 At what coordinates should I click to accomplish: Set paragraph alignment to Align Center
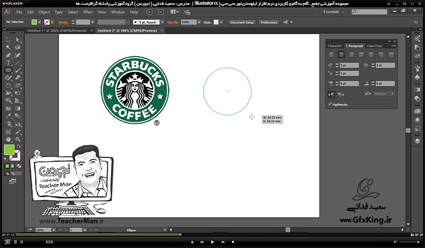click(341, 55)
